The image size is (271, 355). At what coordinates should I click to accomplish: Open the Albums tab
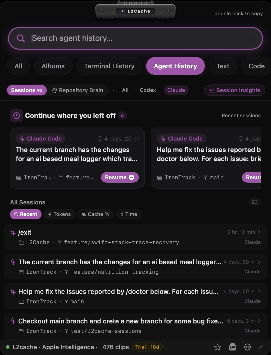click(53, 66)
